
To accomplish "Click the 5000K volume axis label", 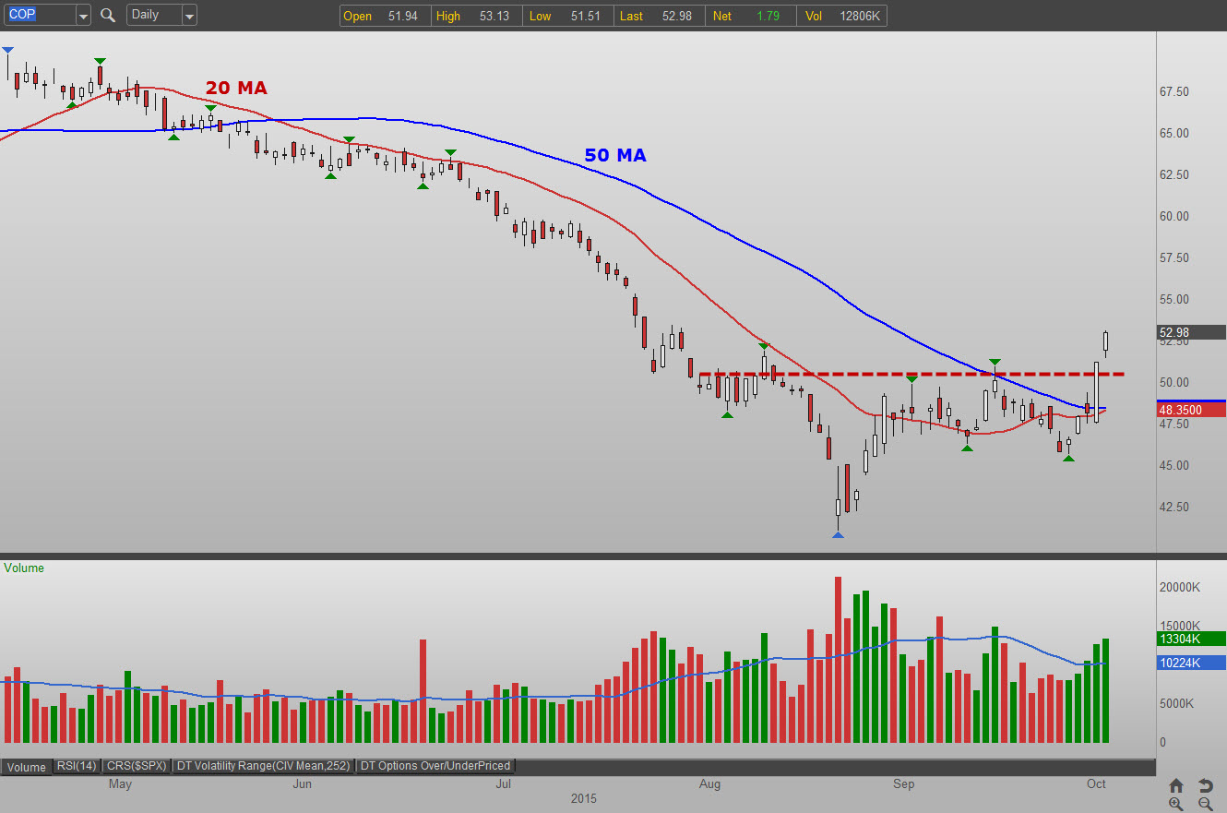I will click(x=1177, y=703).
